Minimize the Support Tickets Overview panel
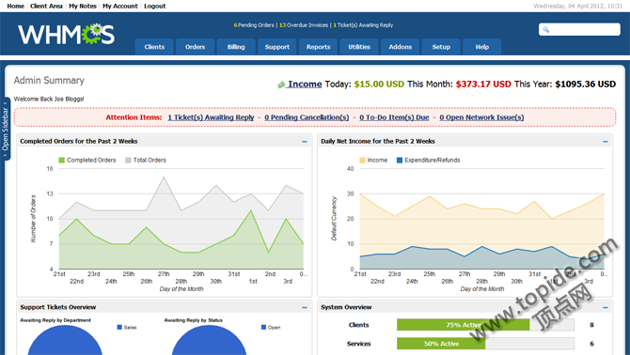 (x=305, y=308)
